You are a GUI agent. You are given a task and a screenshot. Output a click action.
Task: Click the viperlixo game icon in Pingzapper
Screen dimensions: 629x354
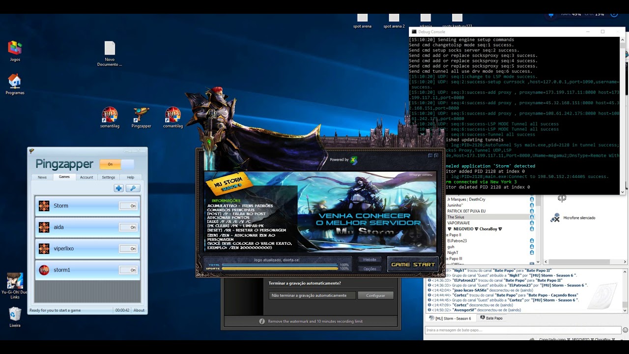point(44,248)
